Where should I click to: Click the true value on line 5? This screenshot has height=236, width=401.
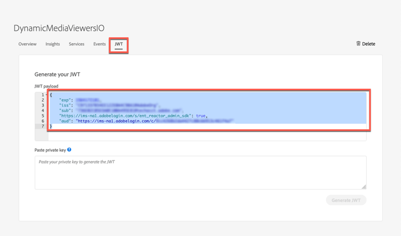200,116
